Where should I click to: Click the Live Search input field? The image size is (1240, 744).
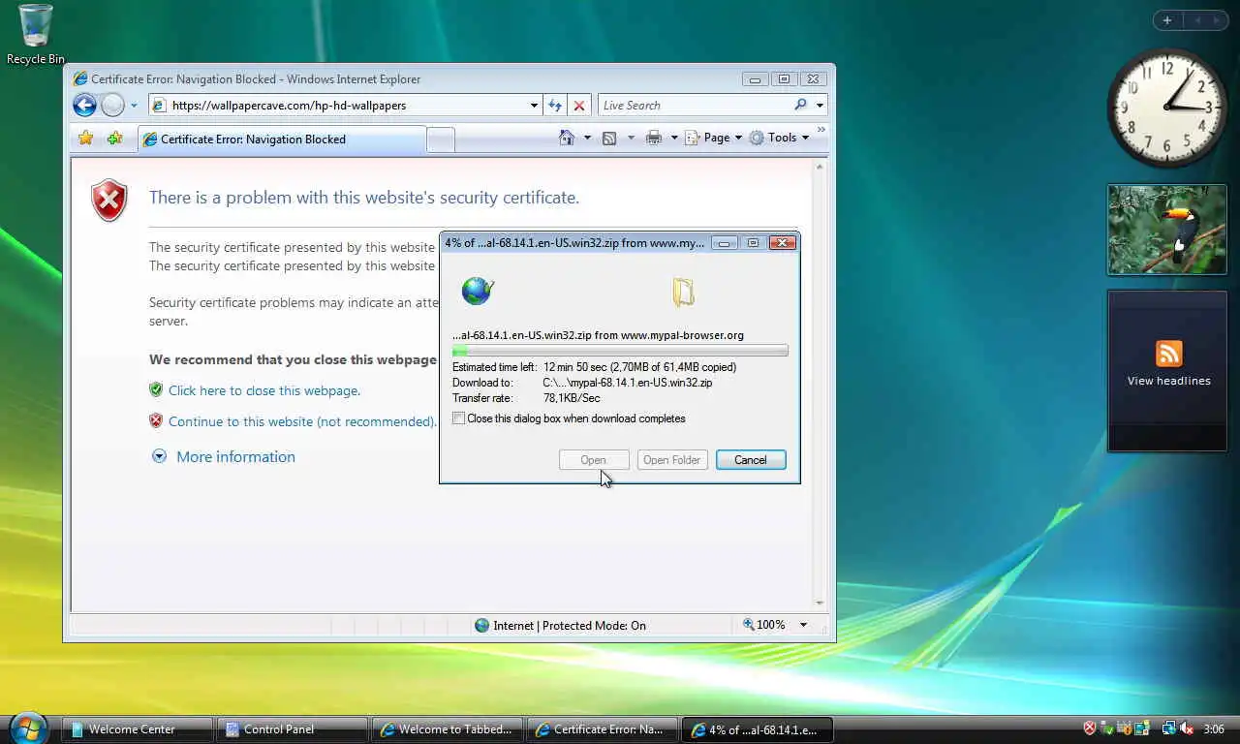click(x=694, y=105)
